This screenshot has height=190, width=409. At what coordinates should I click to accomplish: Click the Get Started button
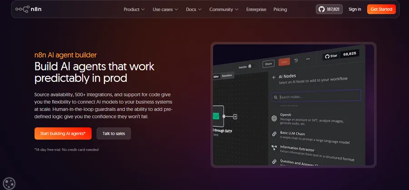[381, 9]
